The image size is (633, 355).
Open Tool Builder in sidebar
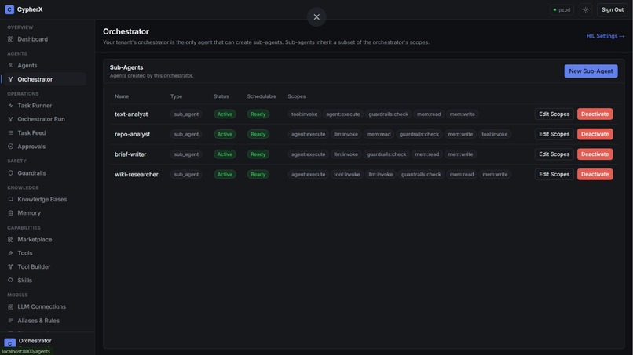[x=34, y=266]
